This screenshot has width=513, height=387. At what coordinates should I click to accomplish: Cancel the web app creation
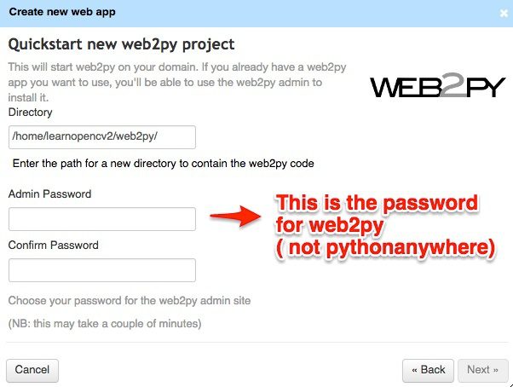coord(32,370)
